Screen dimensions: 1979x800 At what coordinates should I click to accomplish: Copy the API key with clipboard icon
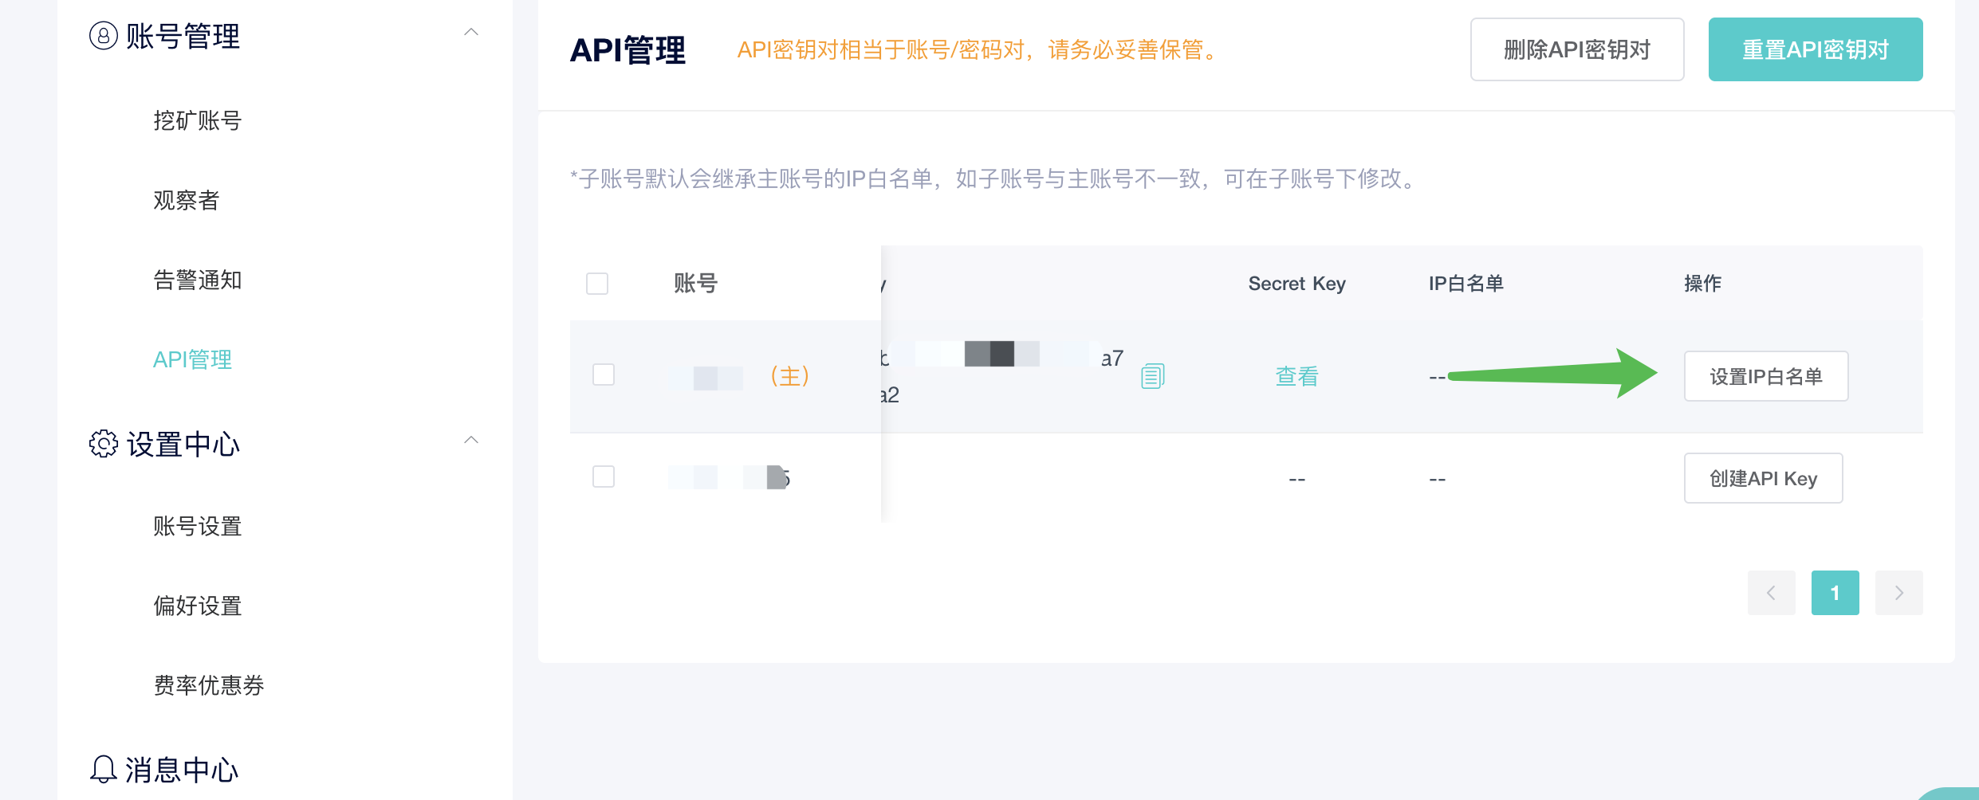[x=1152, y=375]
